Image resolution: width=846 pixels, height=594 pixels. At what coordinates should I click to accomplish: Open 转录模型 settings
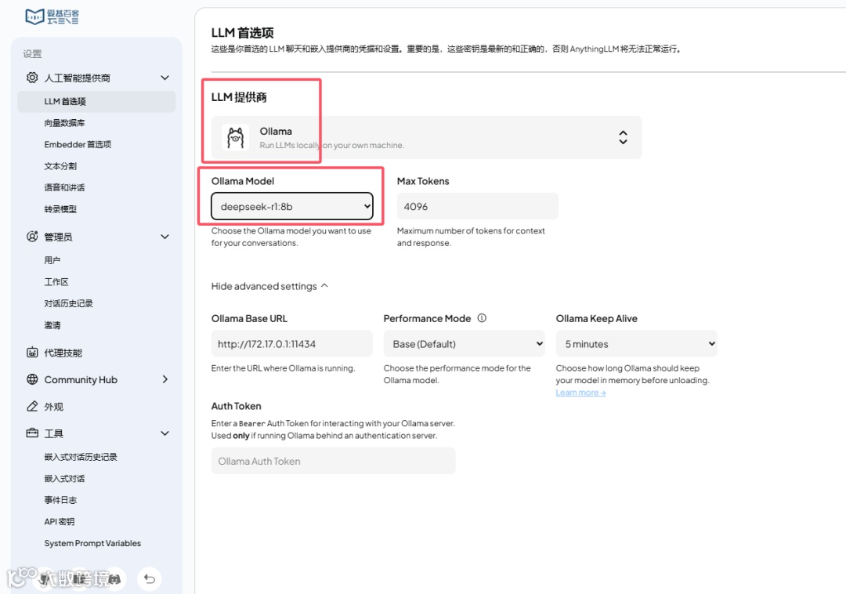click(60, 209)
